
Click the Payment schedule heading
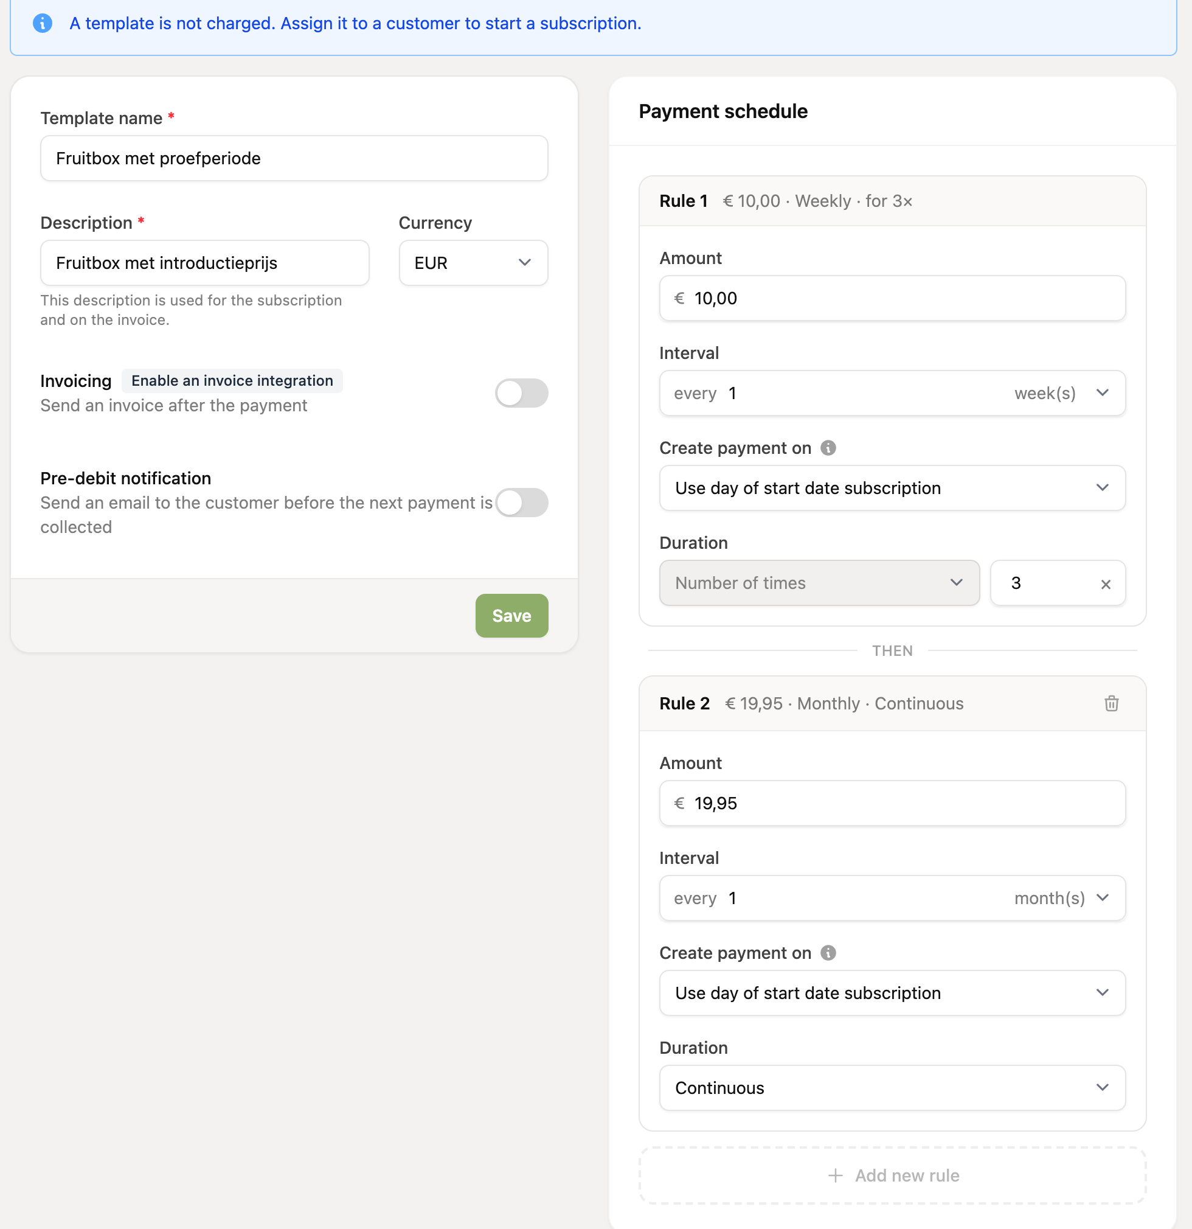(722, 111)
